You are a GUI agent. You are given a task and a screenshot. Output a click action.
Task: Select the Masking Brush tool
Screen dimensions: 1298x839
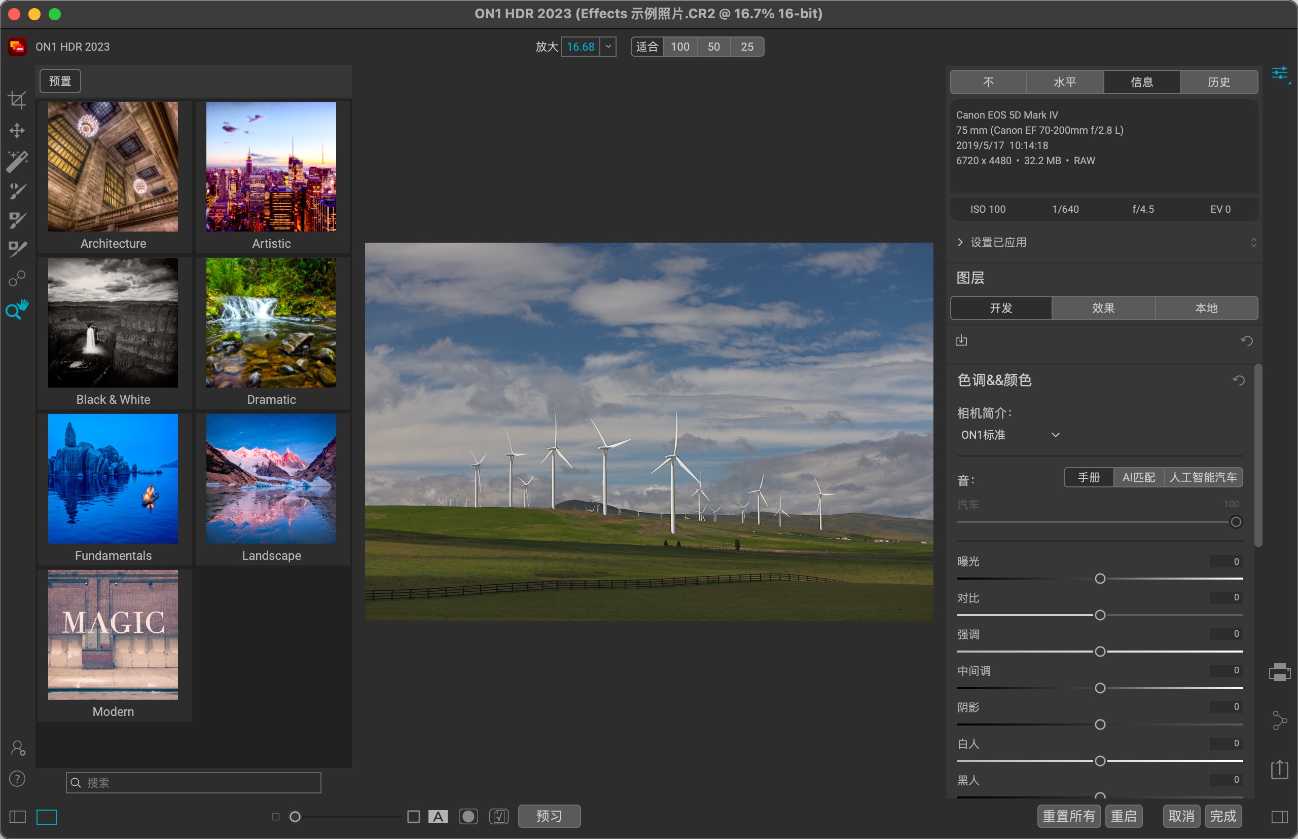[x=17, y=220]
